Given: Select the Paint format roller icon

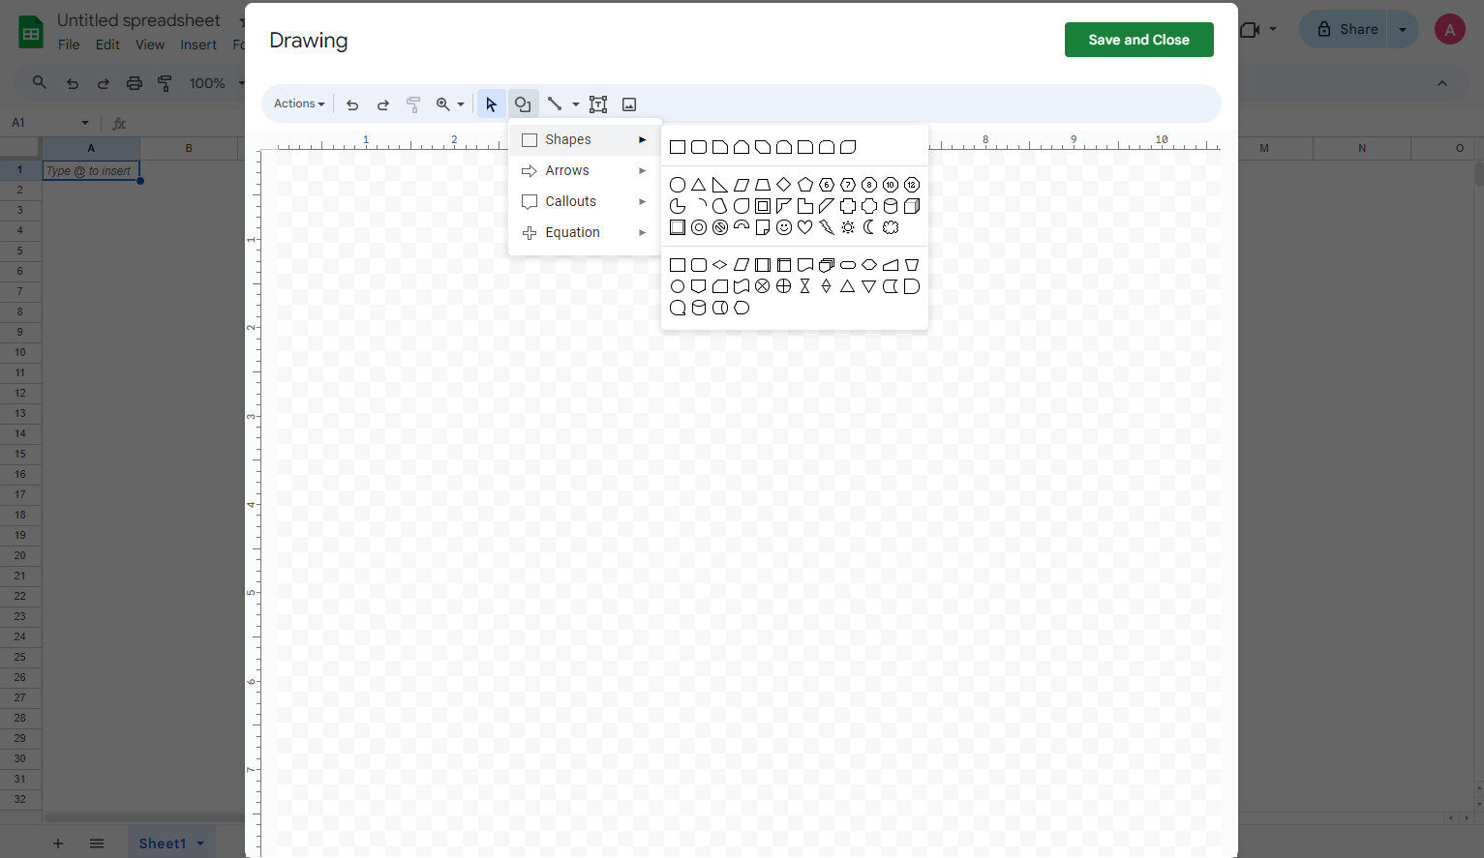Looking at the screenshot, I should coord(413,104).
